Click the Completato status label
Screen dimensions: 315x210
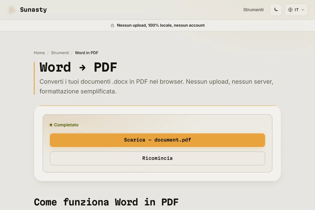pos(66,125)
